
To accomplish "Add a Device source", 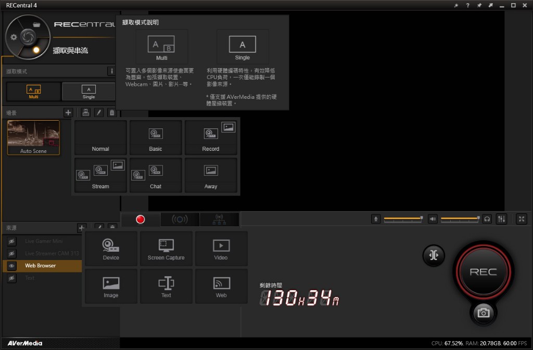I will 111,249.
